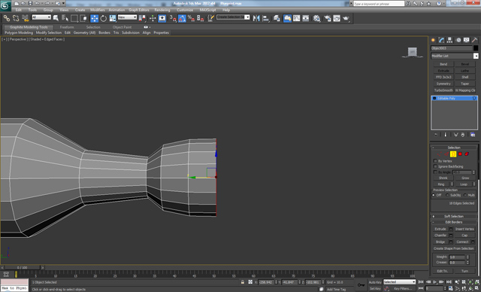Switch to the Object Paint ribbon tab
Screen dimensions: 481x292
coord(122,27)
